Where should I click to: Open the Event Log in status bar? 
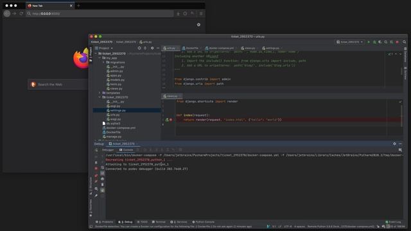pyautogui.click(x=393, y=222)
